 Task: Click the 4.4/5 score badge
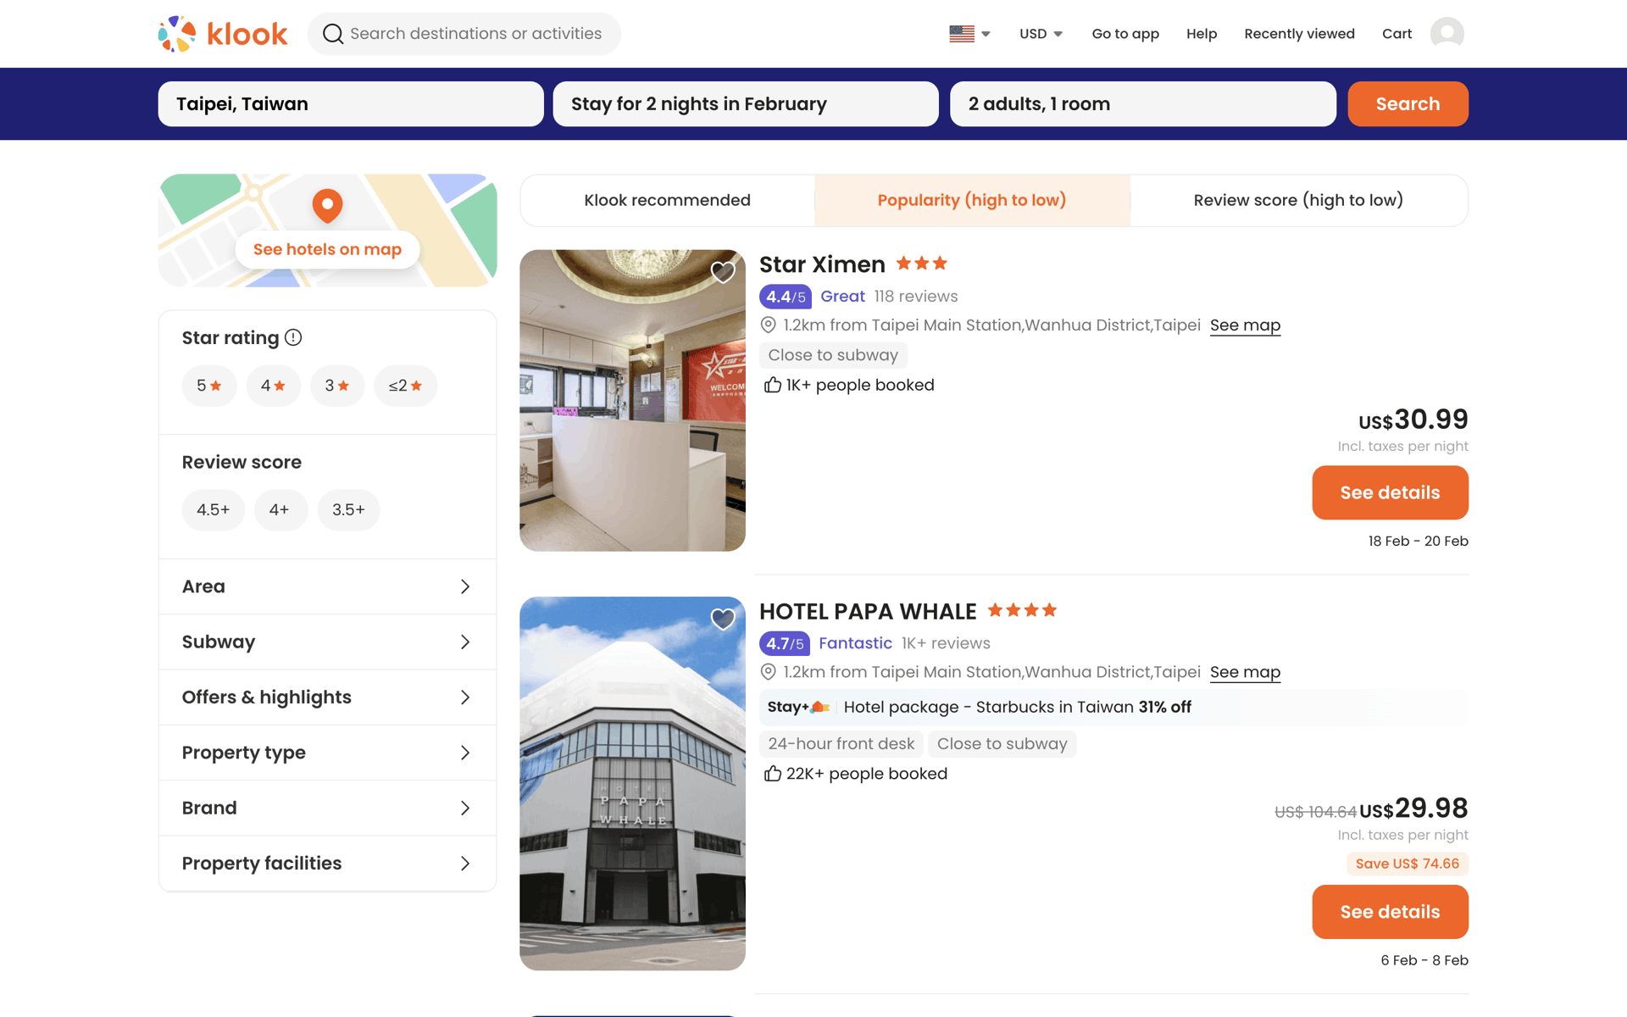[785, 297]
